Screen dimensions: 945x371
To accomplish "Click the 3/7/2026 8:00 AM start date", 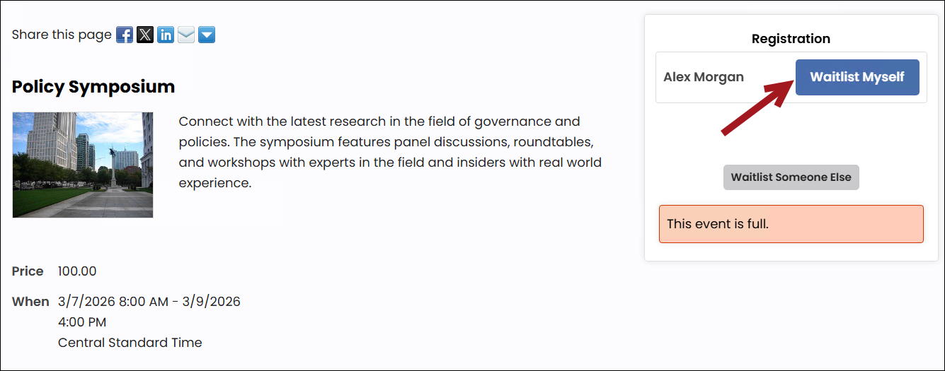I will [x=113, y=302].
